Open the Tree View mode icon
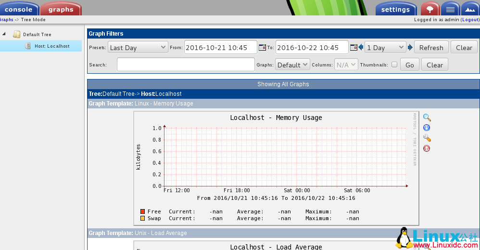 click(x=430, y=9)
